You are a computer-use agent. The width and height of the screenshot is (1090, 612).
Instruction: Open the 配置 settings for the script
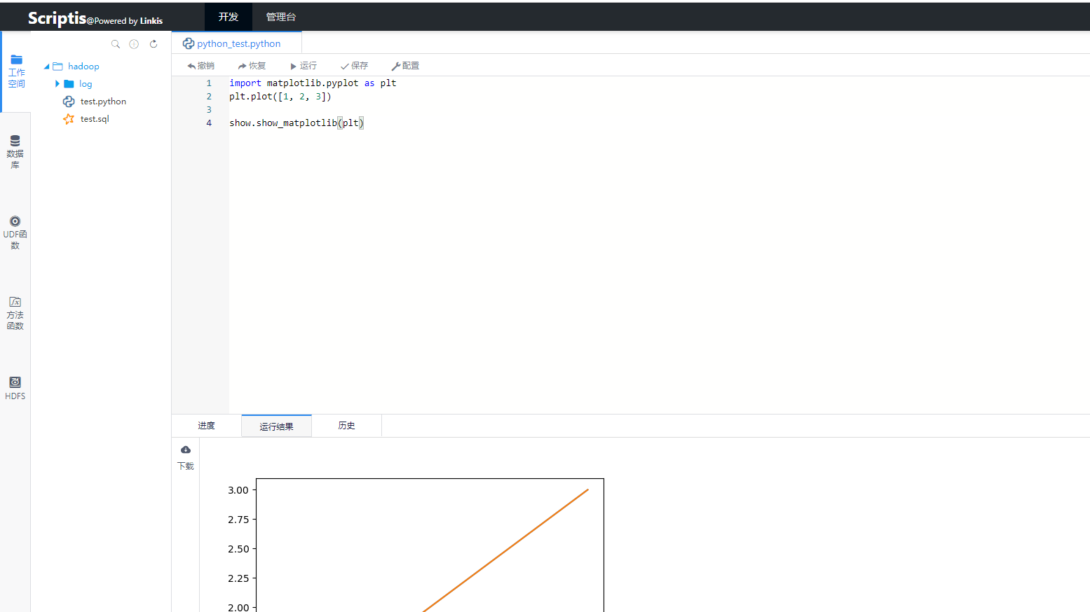click(x=405, y=65)
